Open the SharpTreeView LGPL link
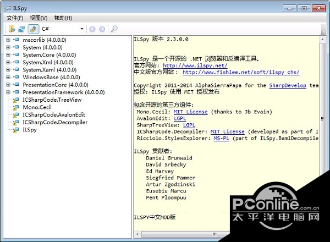 pos(189,125)
